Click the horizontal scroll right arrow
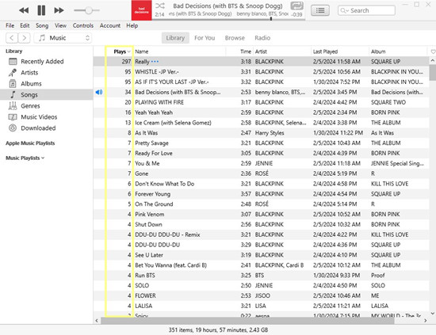Screen dimensions: 436x335 [x=426, y=321]
